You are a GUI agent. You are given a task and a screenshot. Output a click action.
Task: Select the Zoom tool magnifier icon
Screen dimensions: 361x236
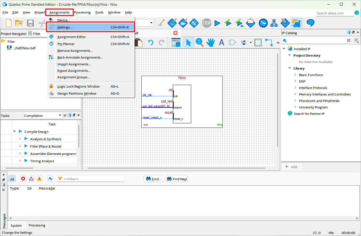click(200, 43)
